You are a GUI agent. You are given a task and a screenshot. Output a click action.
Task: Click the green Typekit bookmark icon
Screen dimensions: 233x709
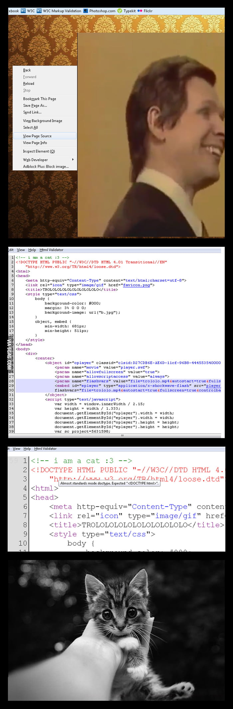120,11
